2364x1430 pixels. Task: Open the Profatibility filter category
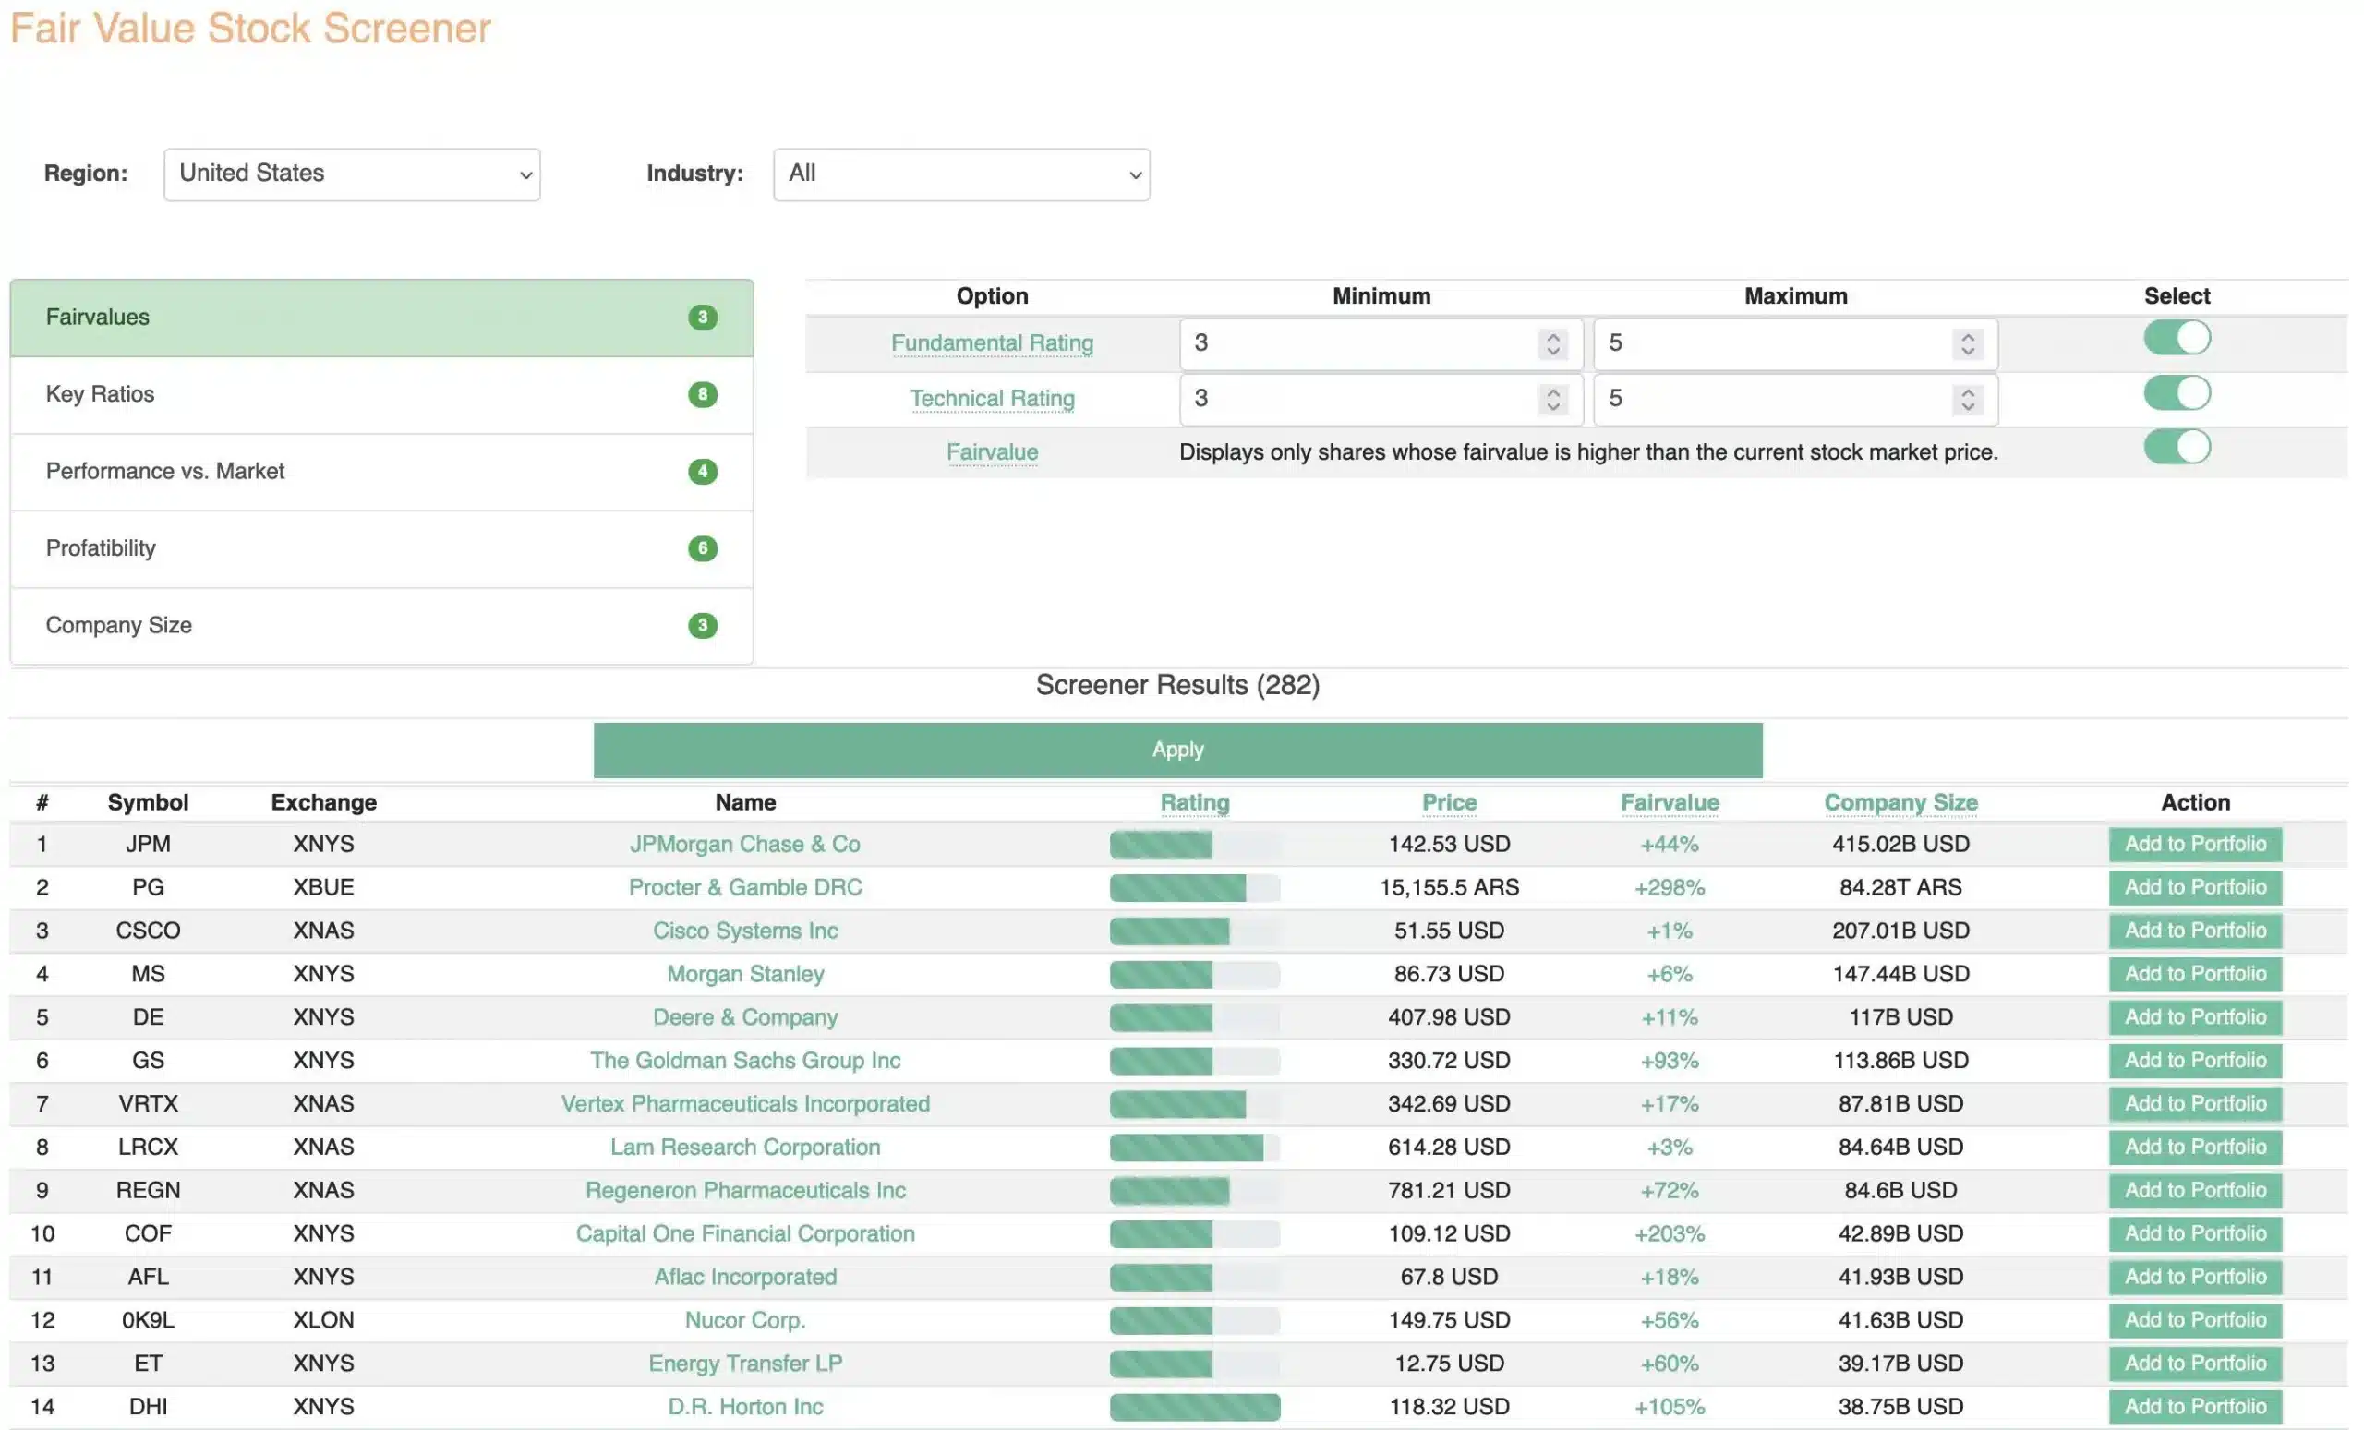382,548
